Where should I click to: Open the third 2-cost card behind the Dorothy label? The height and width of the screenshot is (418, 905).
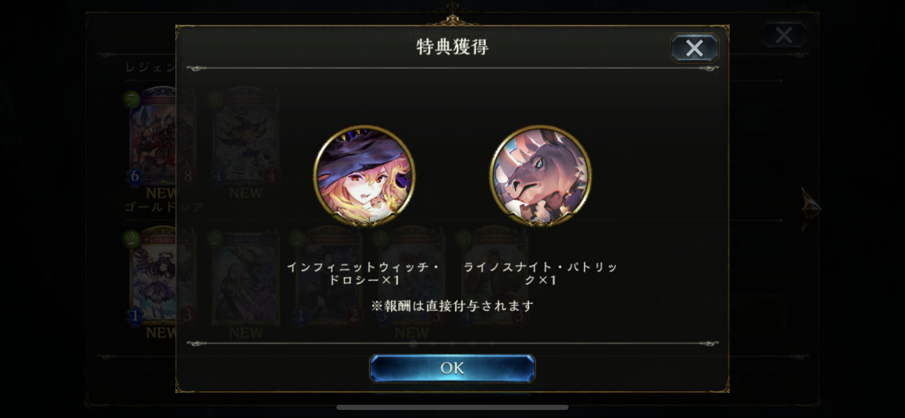tap(327, 277)
